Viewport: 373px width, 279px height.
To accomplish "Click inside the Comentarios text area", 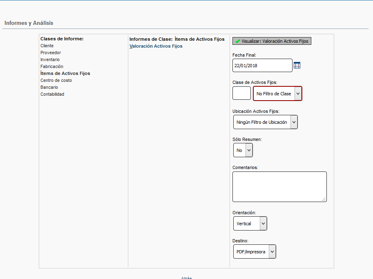I will (279, 187).
